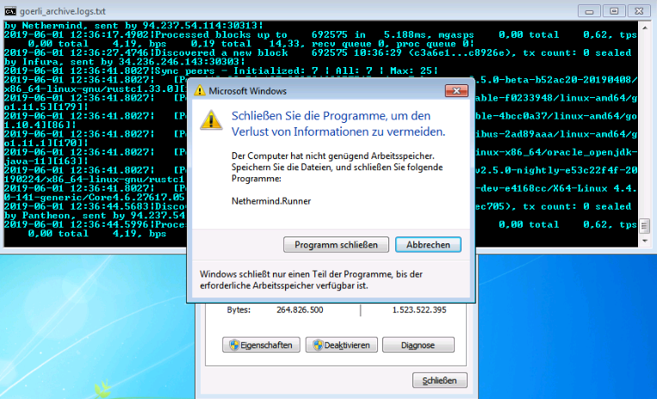Start the Diagnose button
This screenshot has width=657, height=399.
[418, 345]
